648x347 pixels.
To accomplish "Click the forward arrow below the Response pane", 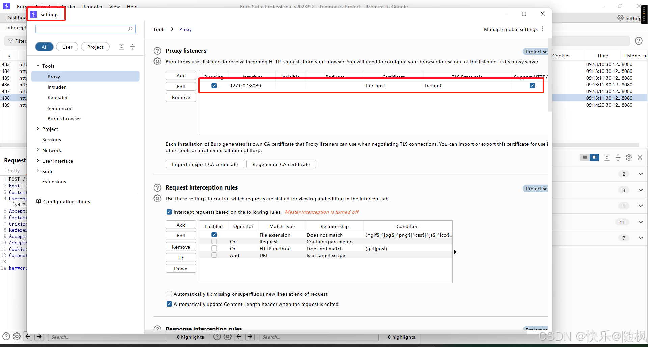I will click(x=250, y=336).
